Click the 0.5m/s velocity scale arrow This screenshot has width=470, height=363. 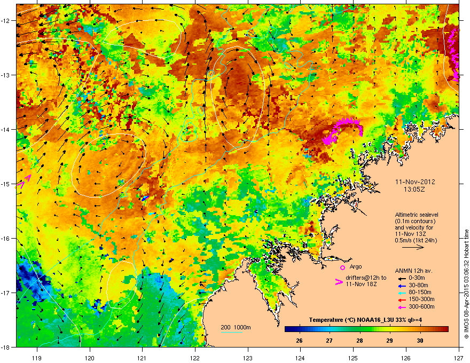click(x=413, y=247)
